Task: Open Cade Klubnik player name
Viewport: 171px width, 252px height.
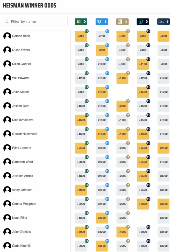Action: (21, 246)
